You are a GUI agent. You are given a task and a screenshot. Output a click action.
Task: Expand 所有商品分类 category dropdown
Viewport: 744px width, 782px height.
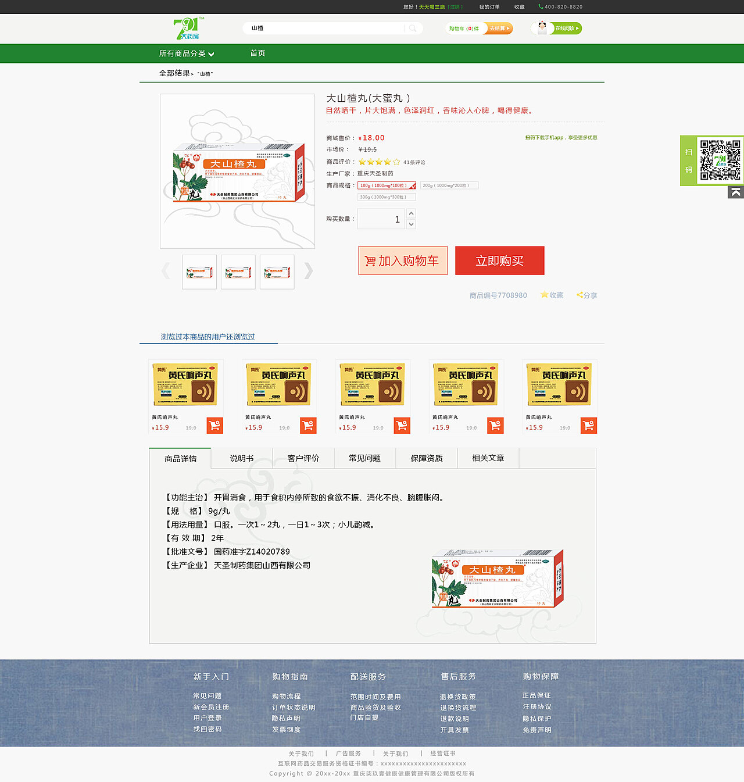[x=187, y=53]
